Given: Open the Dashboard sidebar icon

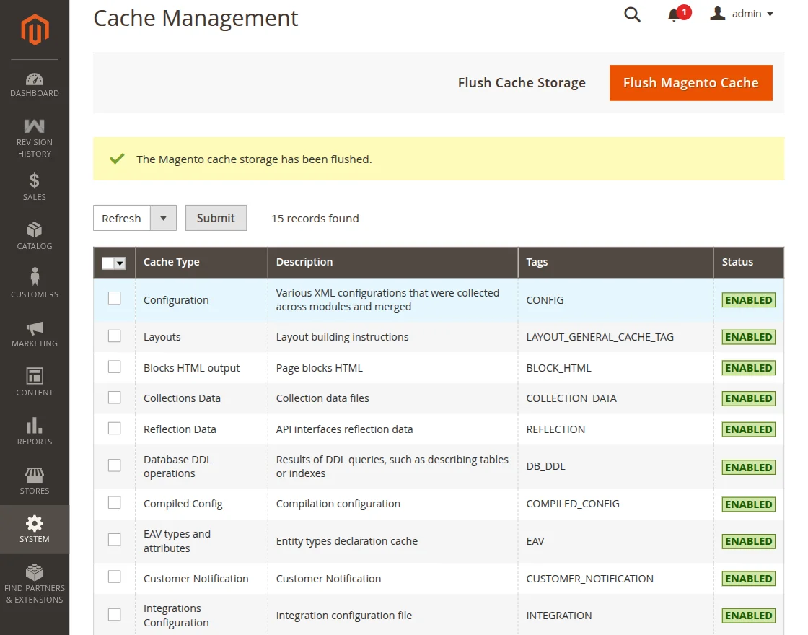Looking at the screenshot, I should click(35, 79).
